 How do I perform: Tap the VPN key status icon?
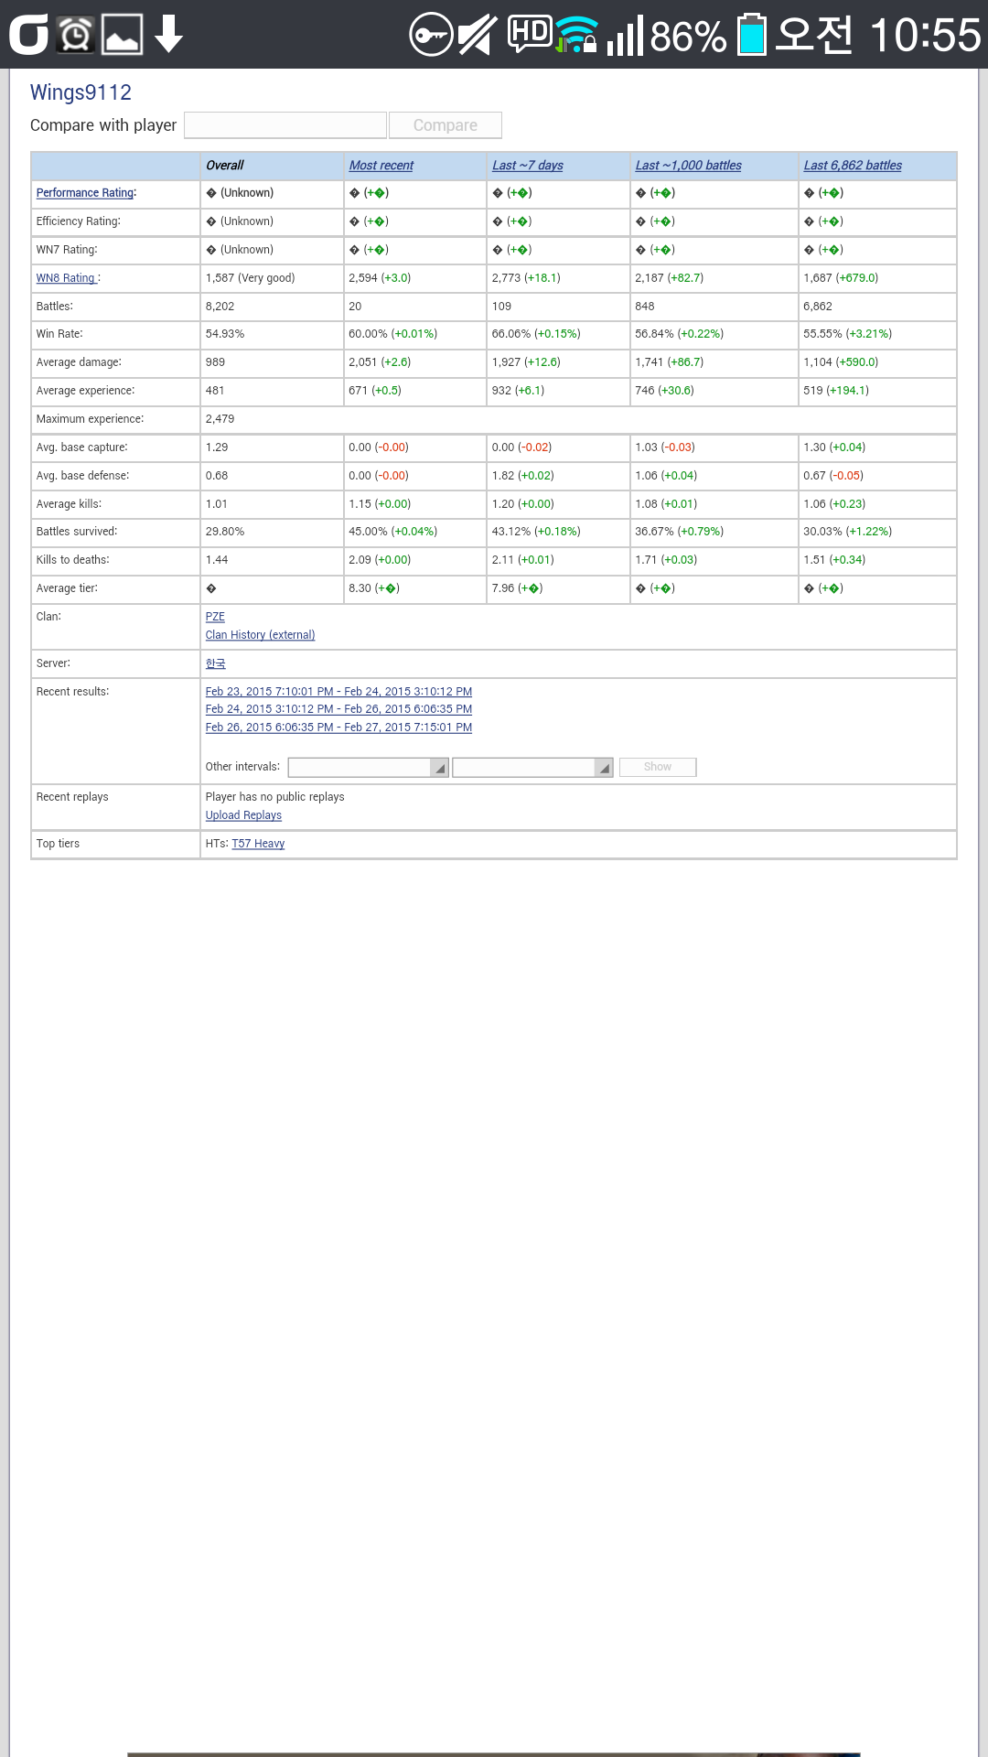pyautogui.click(x=431, y=35)
